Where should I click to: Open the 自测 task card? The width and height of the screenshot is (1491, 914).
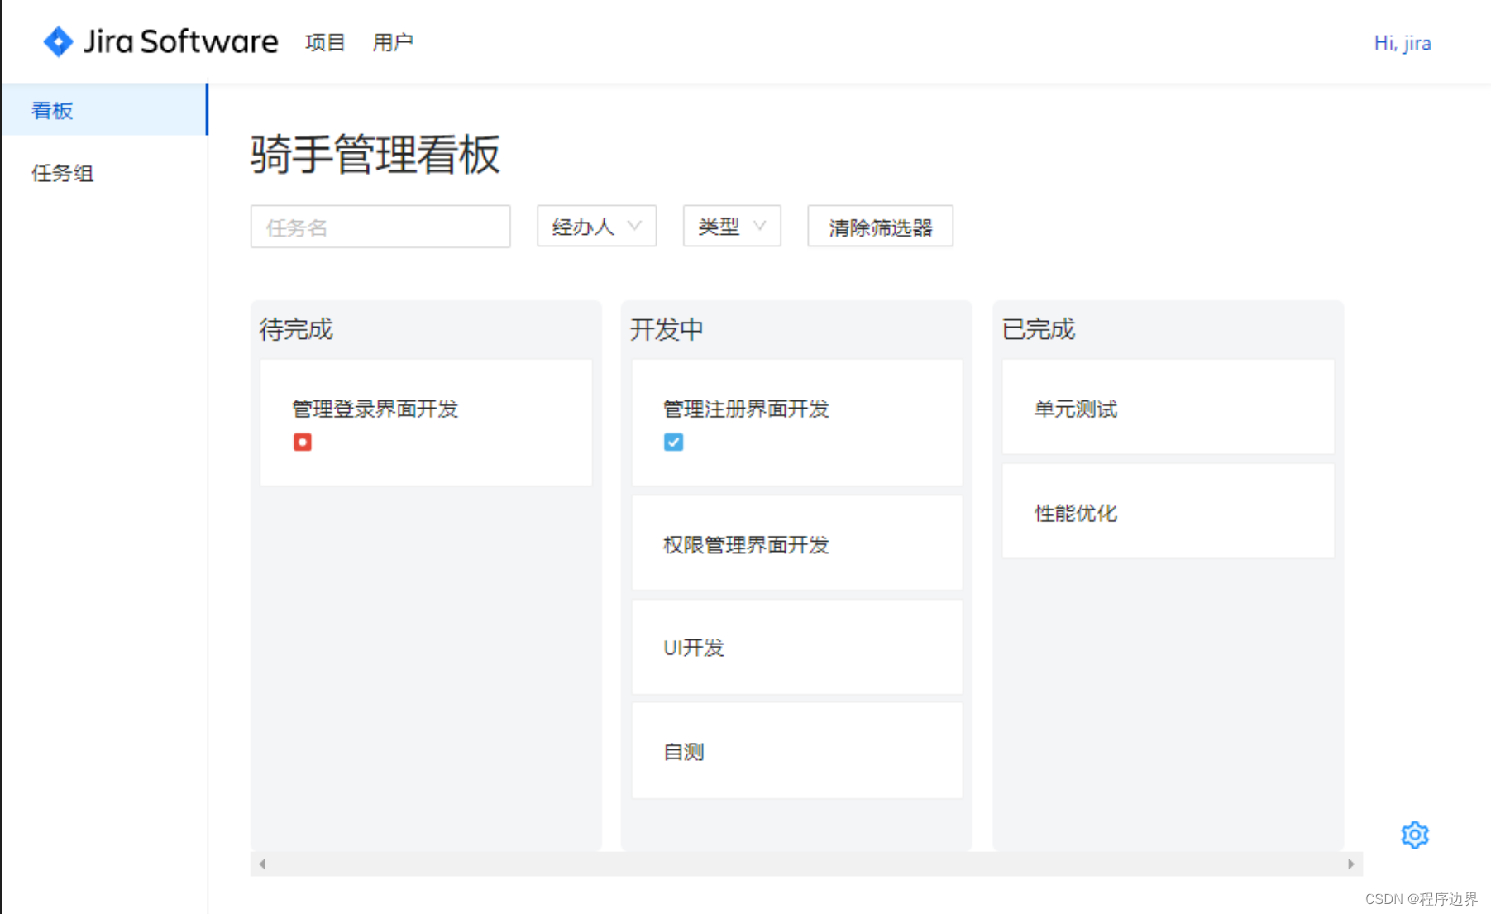[797, 750]
